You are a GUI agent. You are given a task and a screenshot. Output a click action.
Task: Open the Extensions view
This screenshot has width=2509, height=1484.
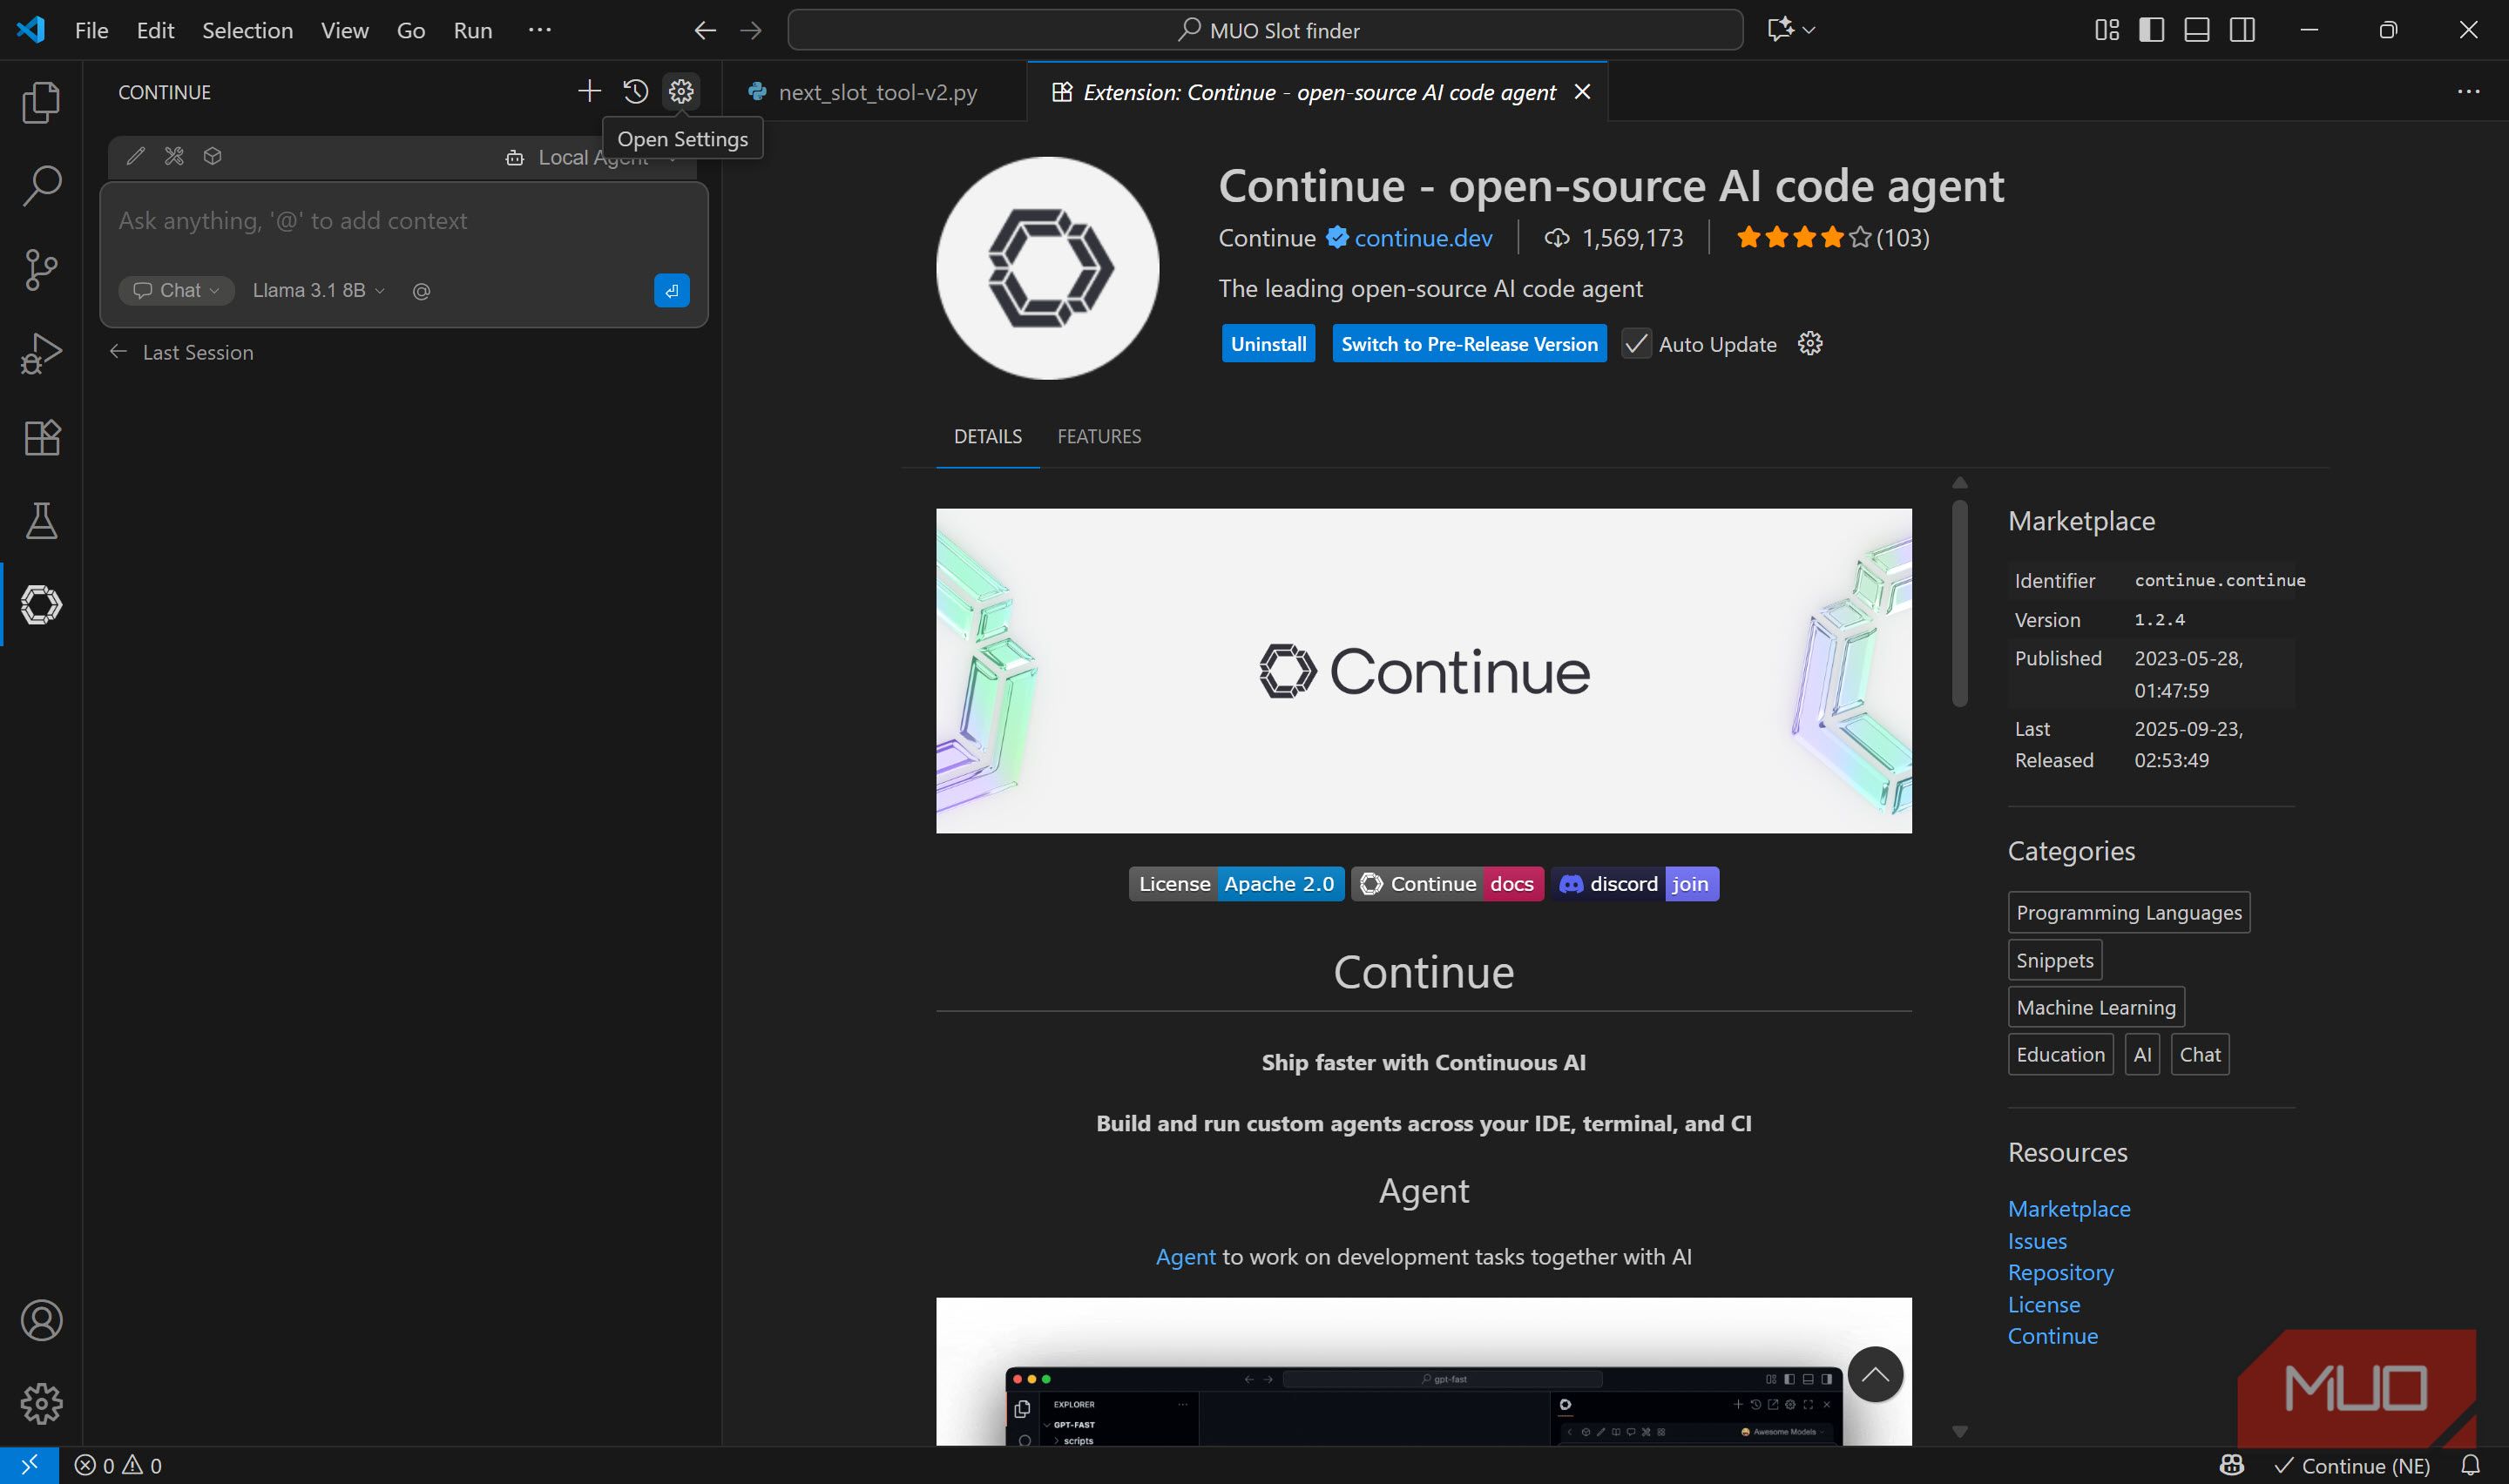(41, 437)
